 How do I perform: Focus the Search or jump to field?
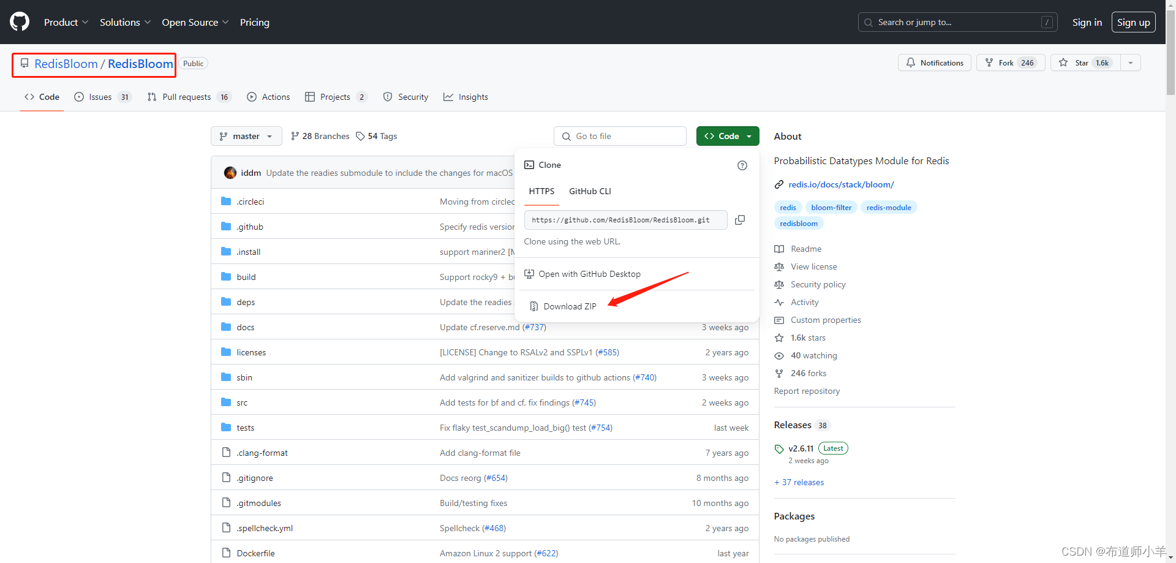tap(958, 22)
